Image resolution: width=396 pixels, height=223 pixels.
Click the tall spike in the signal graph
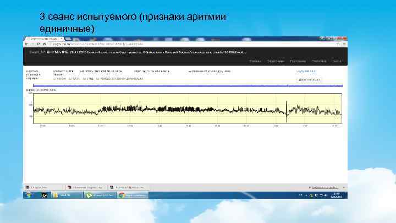point(287,111)
